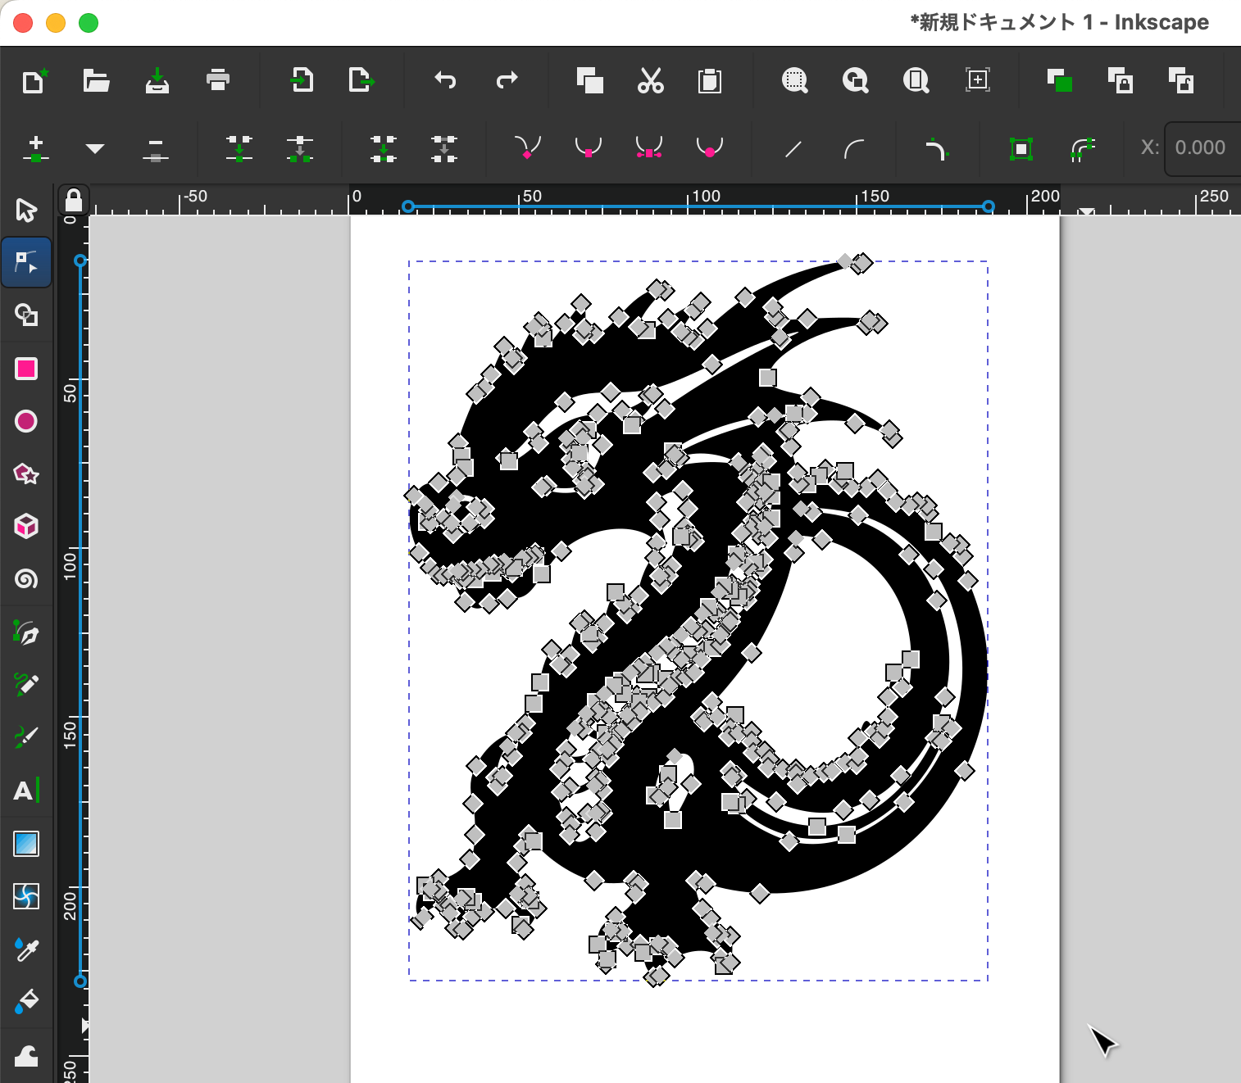Click the X coordinate input field
The height and width of the screenshot is (1083, 1241).
[x=1202, y=148]
